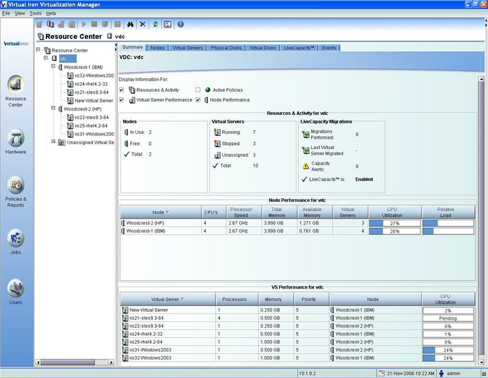Viewport: 488px width, 378px height.
Task: Click the admin user status icon
Action: click(441, 373)
